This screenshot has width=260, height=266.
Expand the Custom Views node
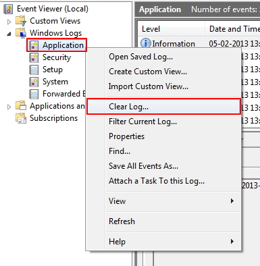pyautogui.click(x=9, y=22)
